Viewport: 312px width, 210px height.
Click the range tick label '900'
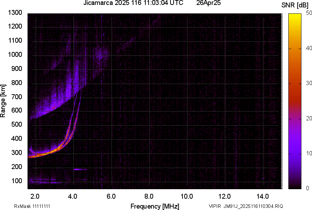click(x=17, y=68)
